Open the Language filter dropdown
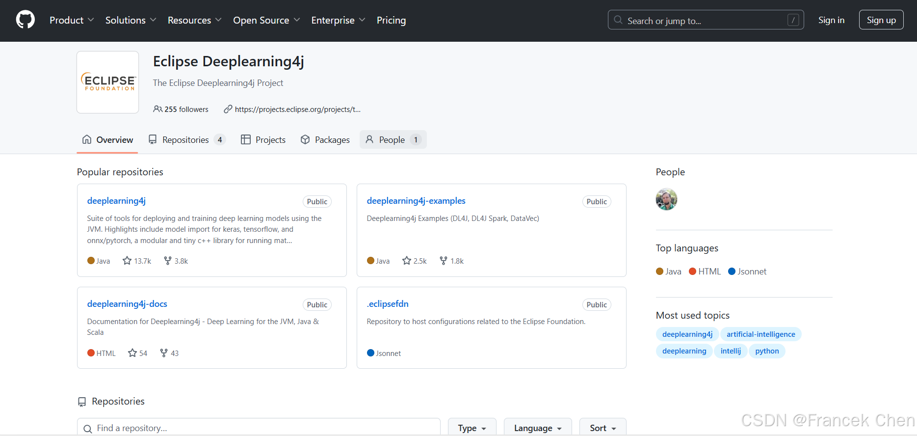 tap(537, 428)
